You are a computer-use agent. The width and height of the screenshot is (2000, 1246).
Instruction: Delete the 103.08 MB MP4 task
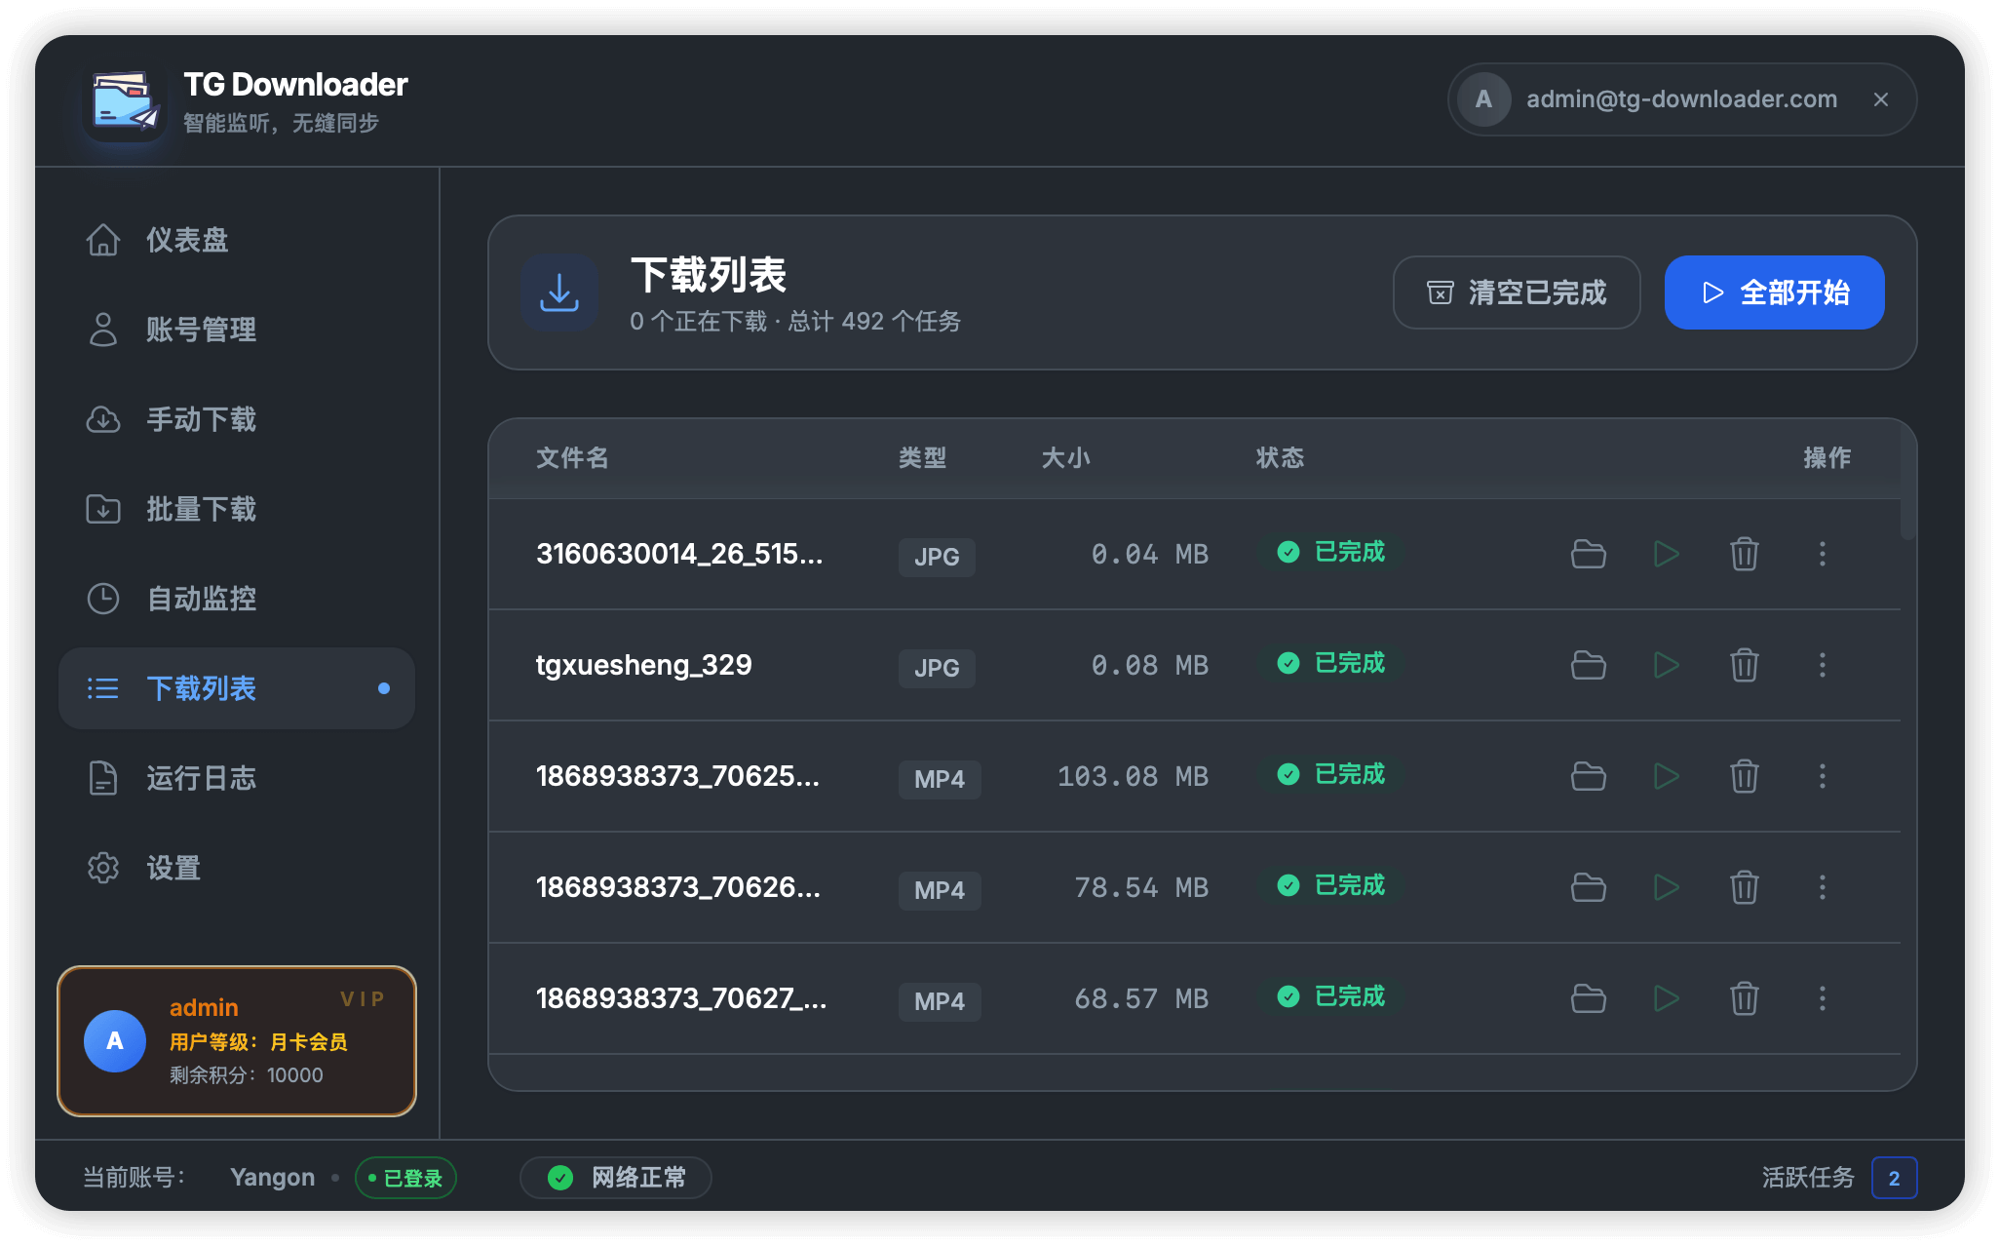point(1744,776)
